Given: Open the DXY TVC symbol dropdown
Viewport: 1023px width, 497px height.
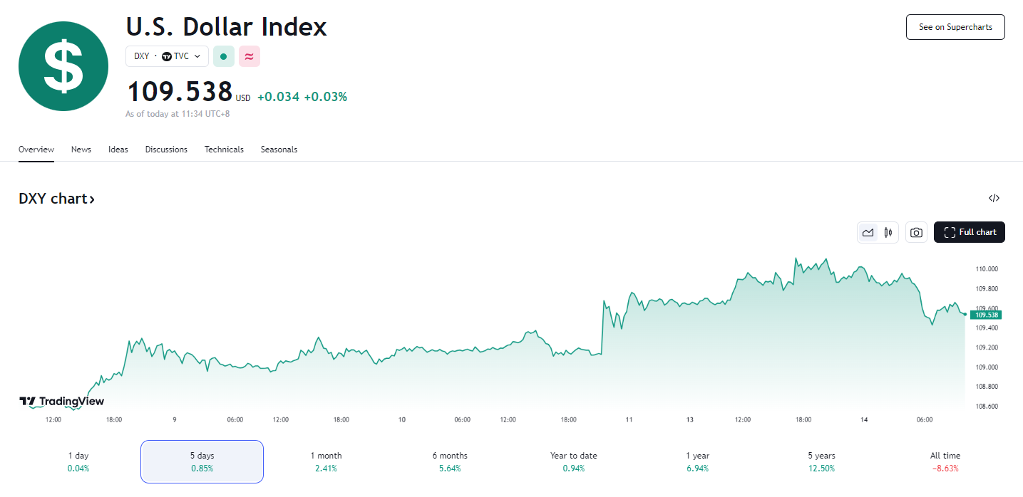Looking at the screenshot, I should pyautogui.click(x=167, y=56).
